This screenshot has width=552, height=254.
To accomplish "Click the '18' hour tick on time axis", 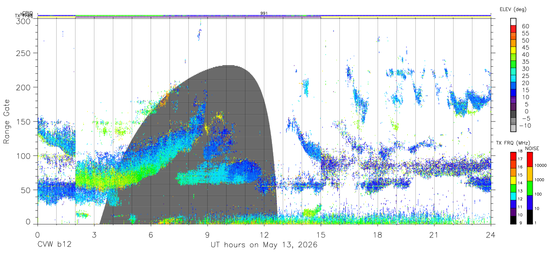I will (378, 234).
